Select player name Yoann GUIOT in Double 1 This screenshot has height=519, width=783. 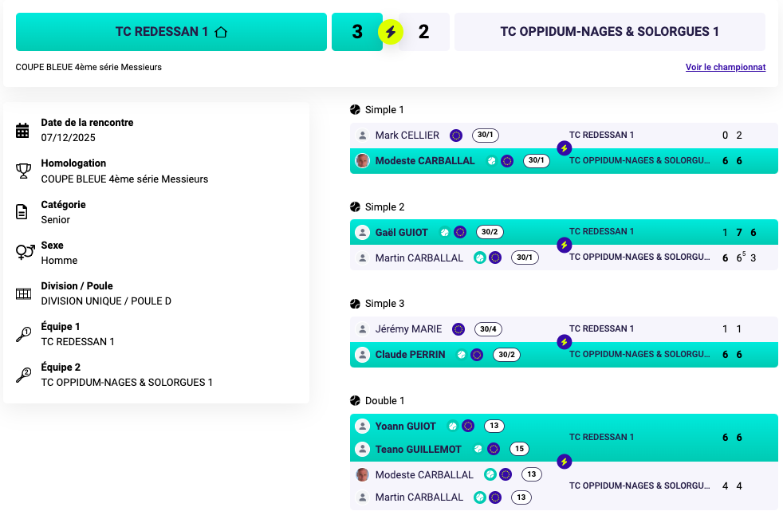pyautogui.click(x=406, y=426)
